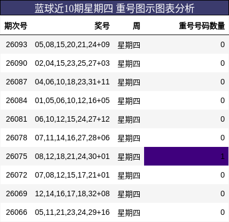Viewport: 229px width, 222px height.
Task: Select period number 26078
Action: pos(16,138)
